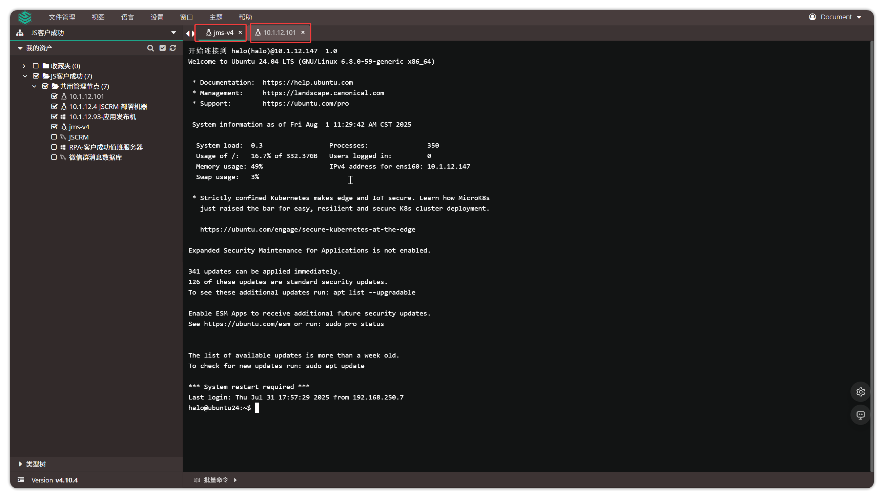Expand the 收藏夹 folder node
The width and height of the screenshot is (884, 495).
pos(24,66)
